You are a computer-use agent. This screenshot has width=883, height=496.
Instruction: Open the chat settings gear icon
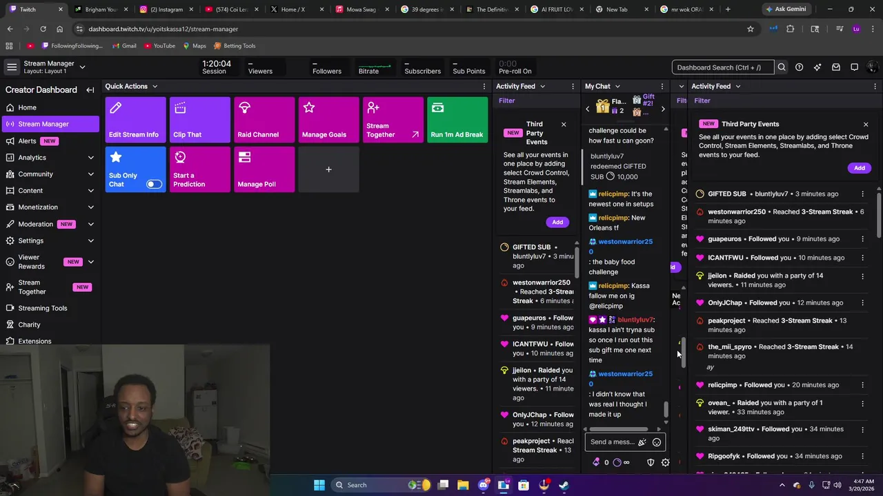tap(665, 462)
